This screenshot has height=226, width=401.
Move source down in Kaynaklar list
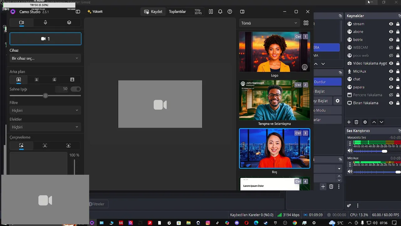pos(381,122)
